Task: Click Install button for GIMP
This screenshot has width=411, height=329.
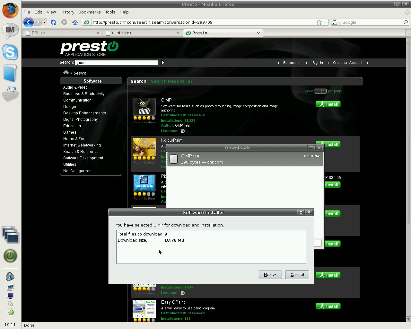Action: pyautogui.click(x=328, y=104)
